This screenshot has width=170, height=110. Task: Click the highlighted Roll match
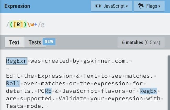13,83
